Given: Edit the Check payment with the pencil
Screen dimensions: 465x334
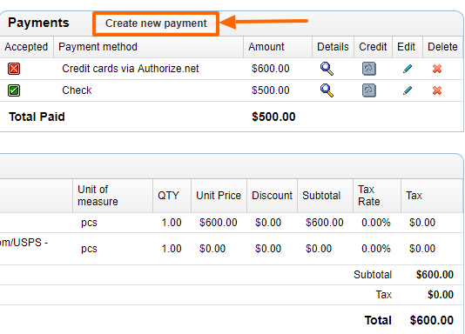Looking at the screenshot, I should pos(408,90).
